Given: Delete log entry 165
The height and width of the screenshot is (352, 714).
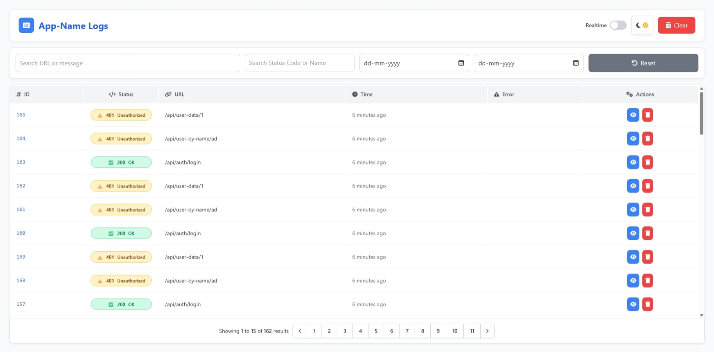Looking at the screenshot, I should tap(648, 115).
